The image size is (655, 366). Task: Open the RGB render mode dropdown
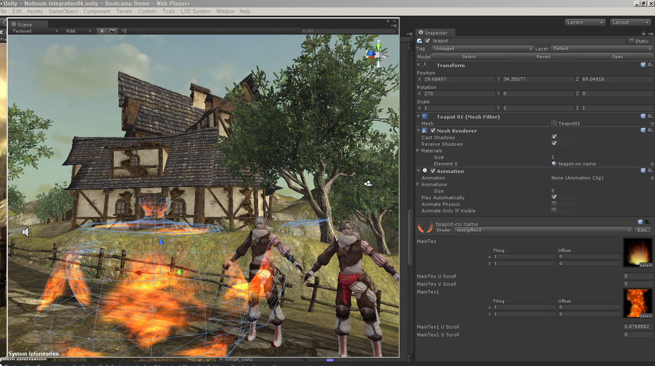(78, 31)
